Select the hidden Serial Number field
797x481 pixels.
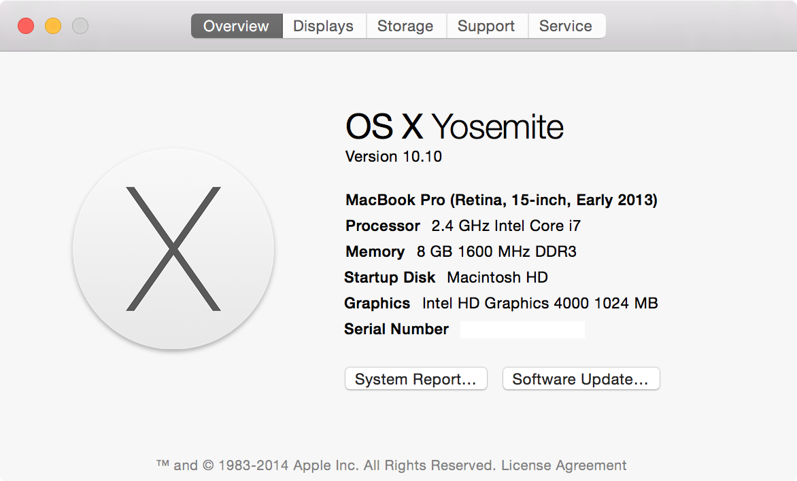(522, 329)
